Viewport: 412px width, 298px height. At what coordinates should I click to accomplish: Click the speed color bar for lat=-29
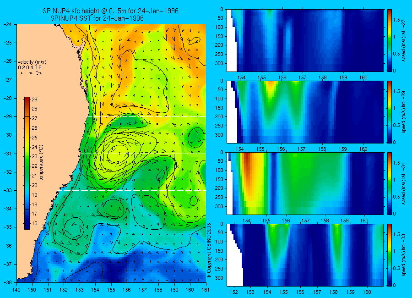coord(390,112)
